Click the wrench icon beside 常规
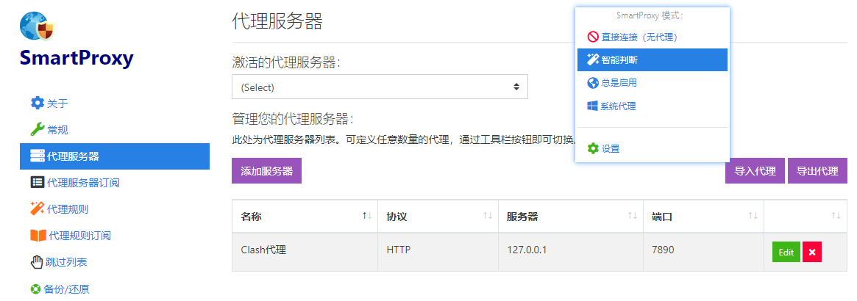The width and height of the screenshot is (857, 301). tap(38, 129)
